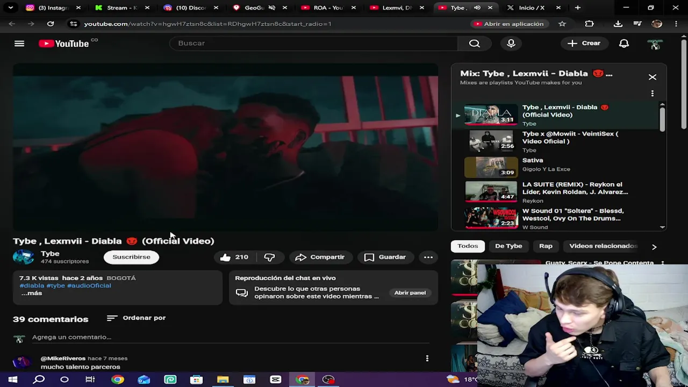Open new browser tab
Viewport: 688px width, 387px height.
[x=577, y=8]
